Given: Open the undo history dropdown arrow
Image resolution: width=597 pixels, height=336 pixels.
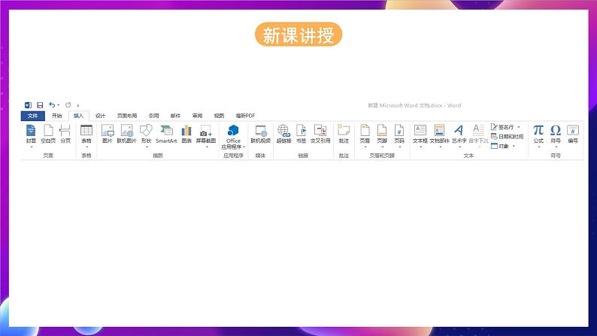Looking at the screenshot, I should point(58,105).
